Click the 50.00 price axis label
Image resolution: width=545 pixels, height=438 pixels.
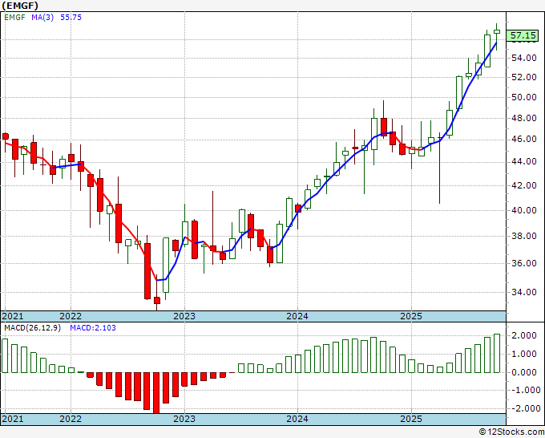click(x=524, y=97)
